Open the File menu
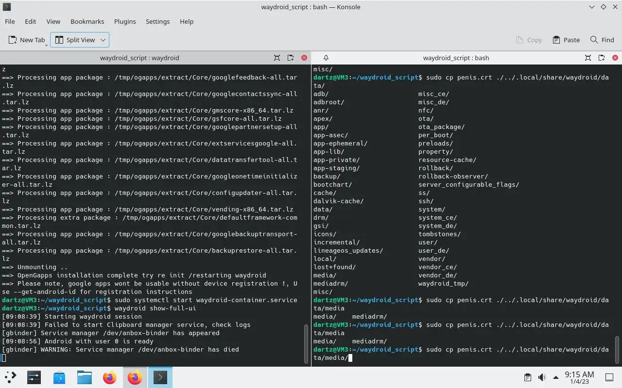The image size is (622, 388). tap(10, 21)
